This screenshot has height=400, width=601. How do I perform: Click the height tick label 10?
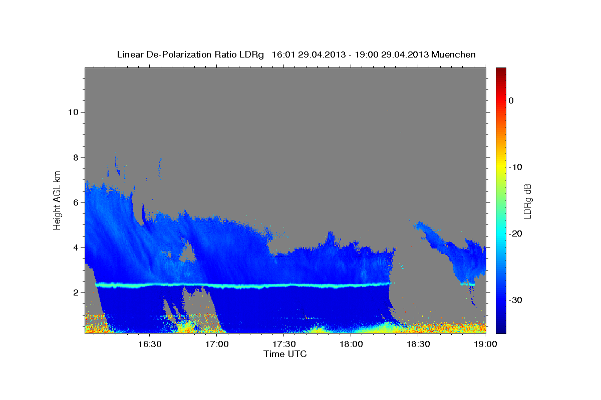click(73, 112)
